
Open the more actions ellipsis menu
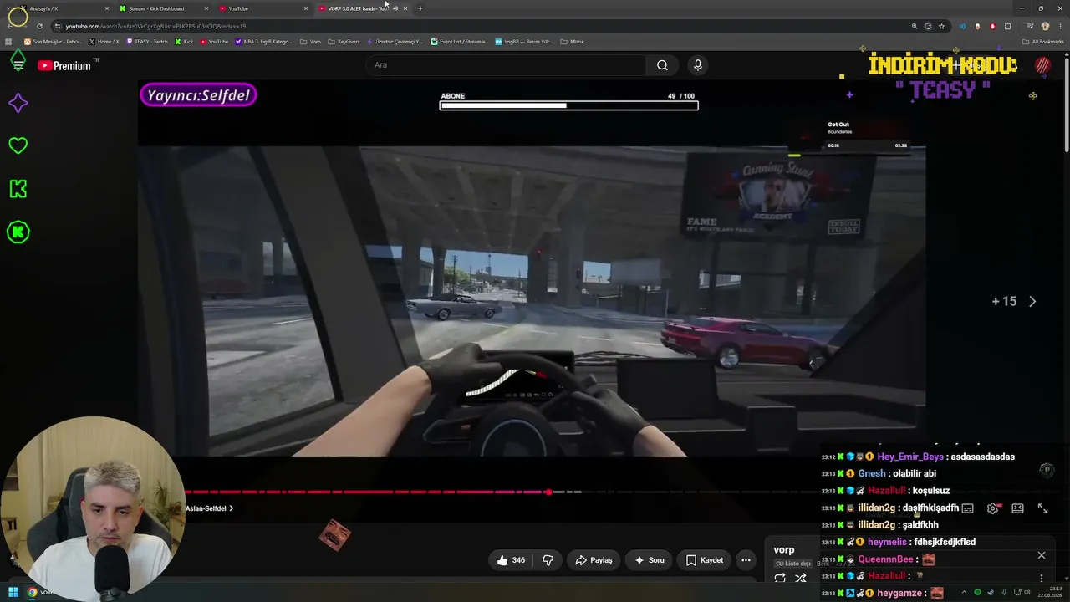click(746, 560)
